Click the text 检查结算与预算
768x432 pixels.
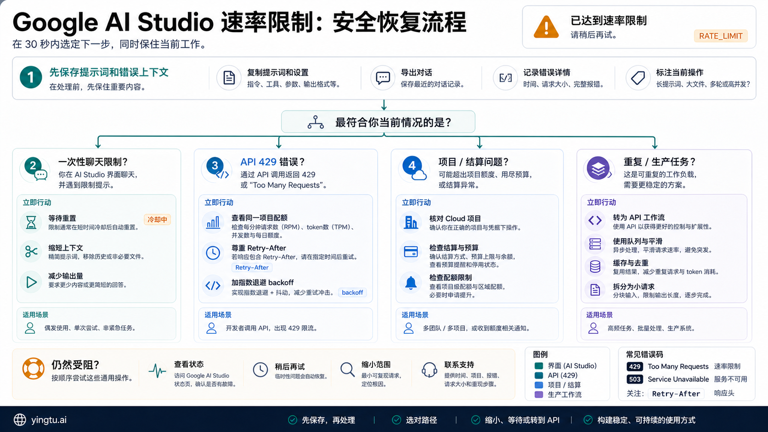(x=454, y=247)
